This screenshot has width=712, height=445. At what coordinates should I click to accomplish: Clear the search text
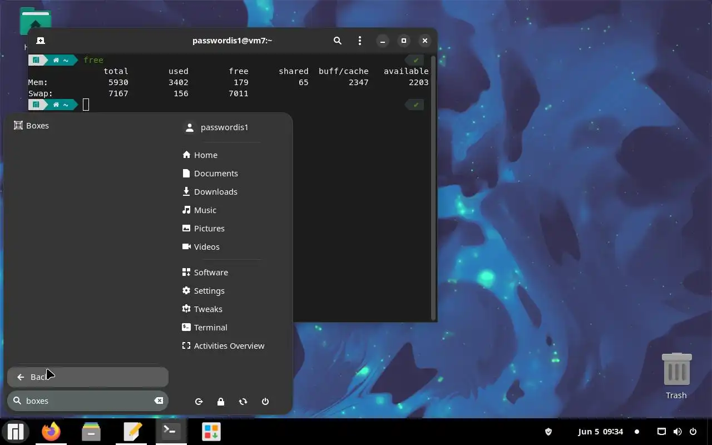(159, 400)
